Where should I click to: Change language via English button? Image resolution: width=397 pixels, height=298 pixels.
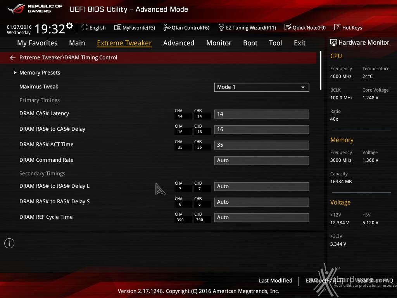[x=97, y=28]
